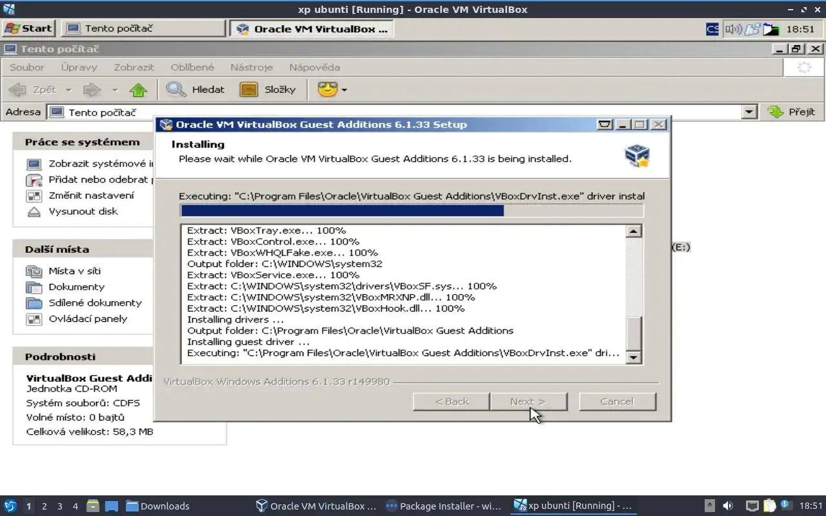826x516 pixels.
Task: Click the install log up-arrow
Action: [x=634, y=231]
